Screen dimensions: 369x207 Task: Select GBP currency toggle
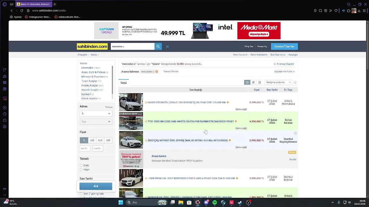click(x=108, y=140)
